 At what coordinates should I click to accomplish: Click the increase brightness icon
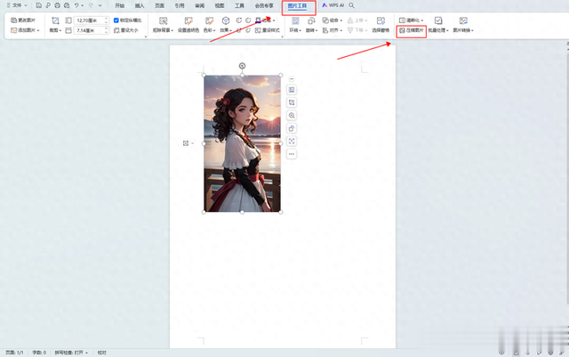(239, 30)
